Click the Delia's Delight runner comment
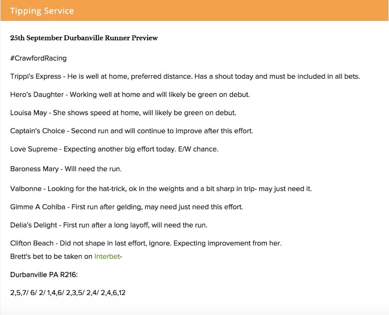Image resolution: width=389 pixels, height=315 pixels. click(x=108, y=225)
